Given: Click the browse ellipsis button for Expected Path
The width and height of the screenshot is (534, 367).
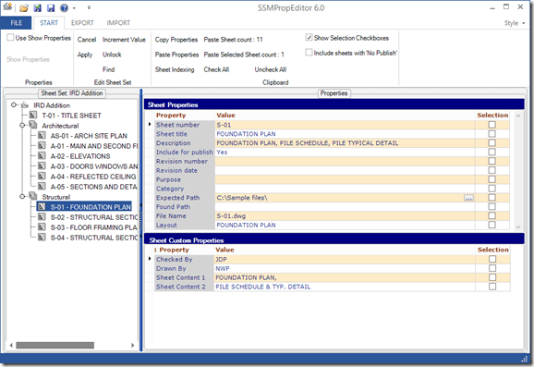Looking at the screenshot, I should tap(468, 198).
